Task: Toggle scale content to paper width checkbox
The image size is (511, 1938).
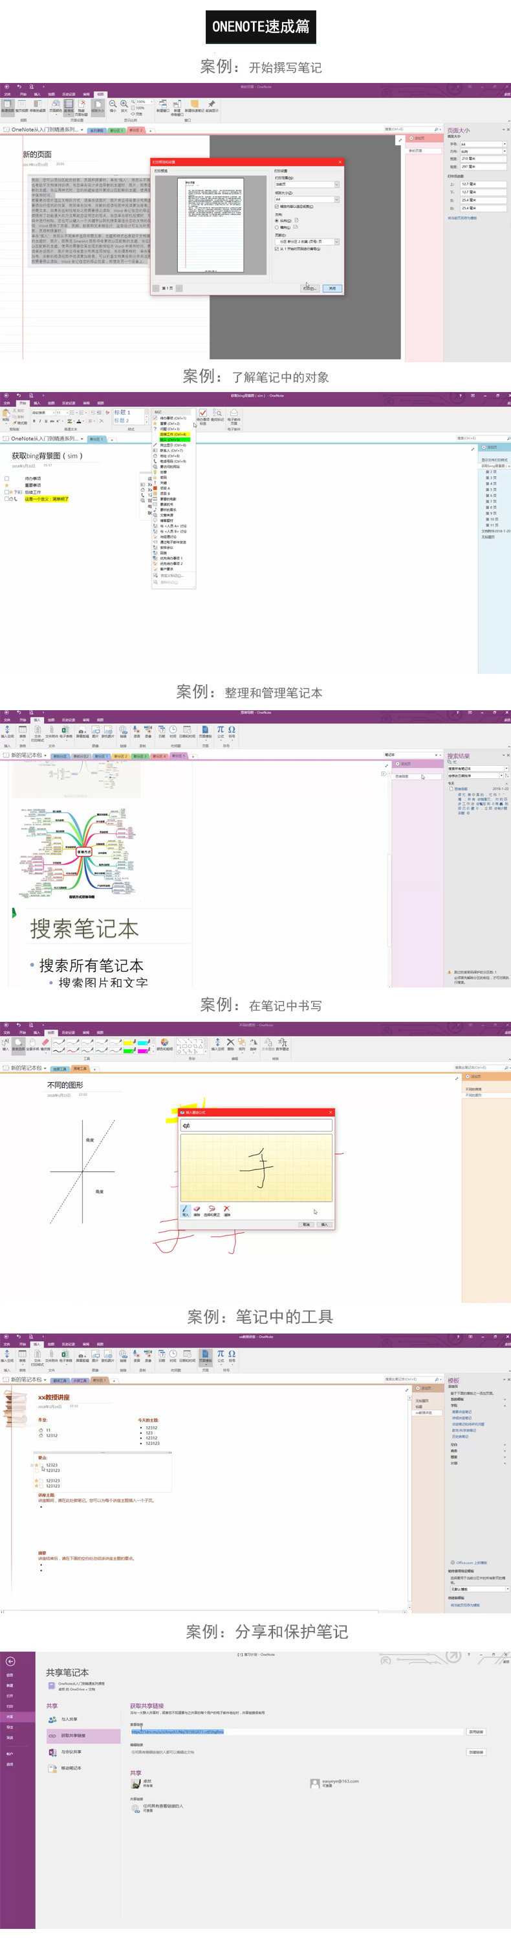Action: [277, 206]
